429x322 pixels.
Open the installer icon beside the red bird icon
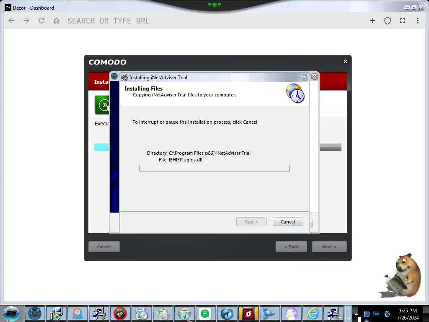click(99, 314)
